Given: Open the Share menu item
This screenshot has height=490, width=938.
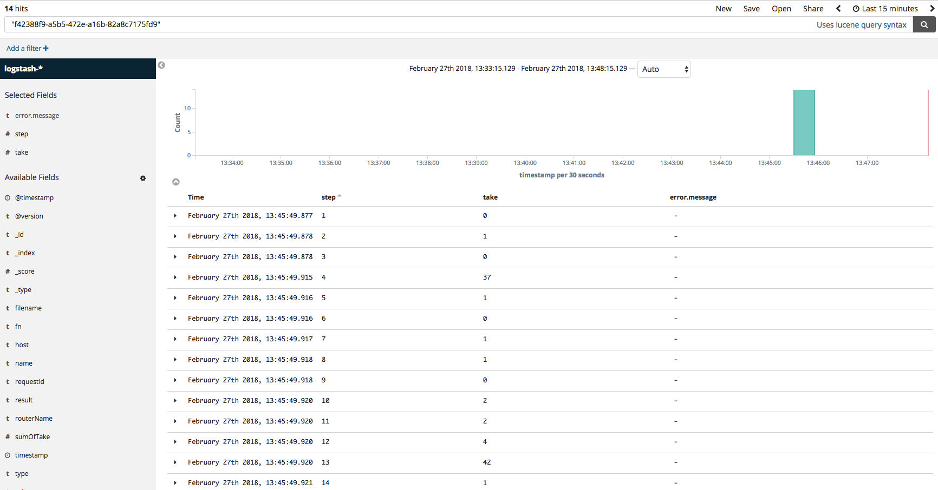Looking at the screenshot, I should pyautogui.click(x=813, y=9).
